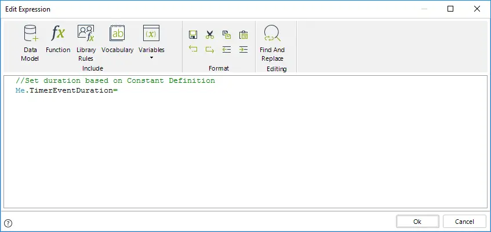The width and height of the screenshot is (491, 232).
Task: Insert a Function via fx icon
Action: [x=58, y=39]
